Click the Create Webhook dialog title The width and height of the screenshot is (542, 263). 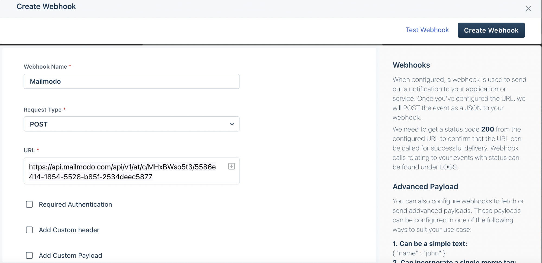pyautogui.click(x=46, y=7)
